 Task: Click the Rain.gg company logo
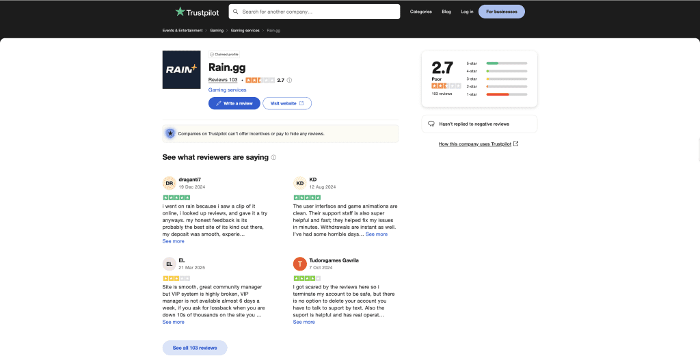(181, 69)
